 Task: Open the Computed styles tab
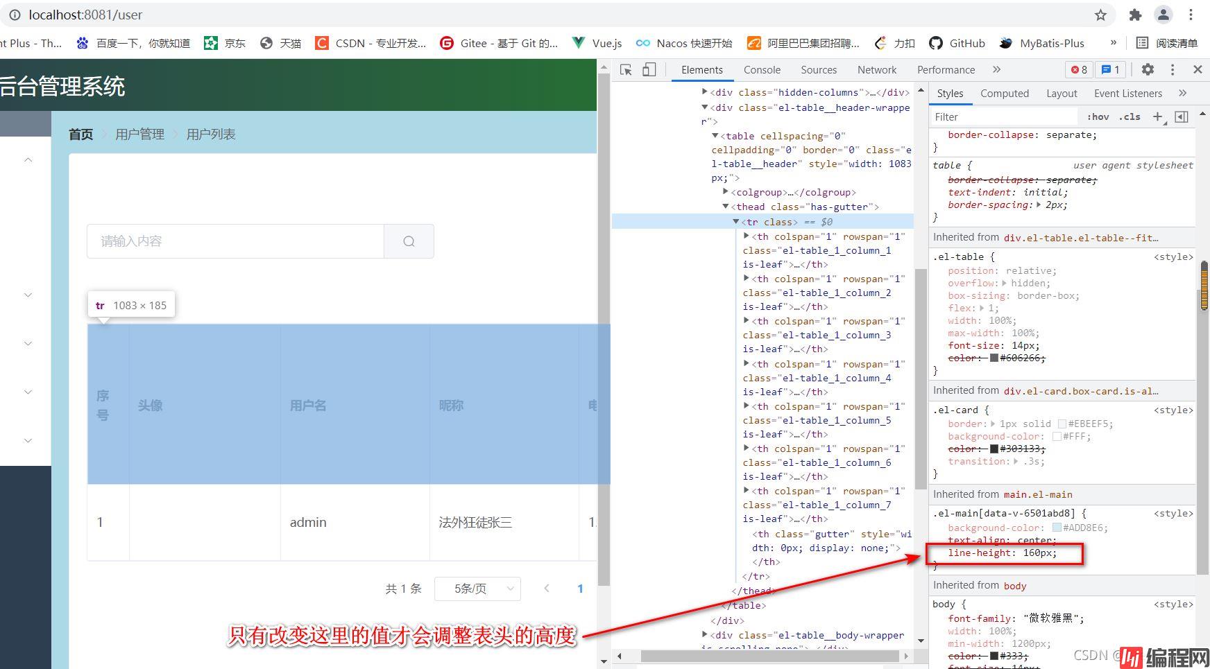[1004, 94]
